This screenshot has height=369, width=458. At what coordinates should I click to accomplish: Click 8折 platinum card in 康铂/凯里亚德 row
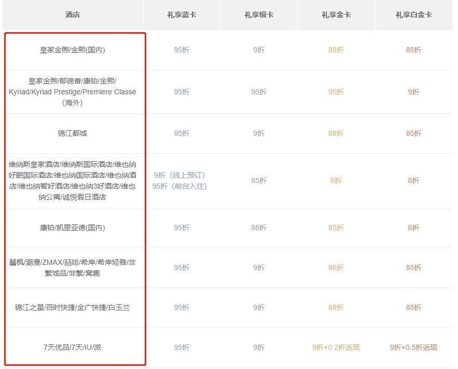[x=413, y=228]
